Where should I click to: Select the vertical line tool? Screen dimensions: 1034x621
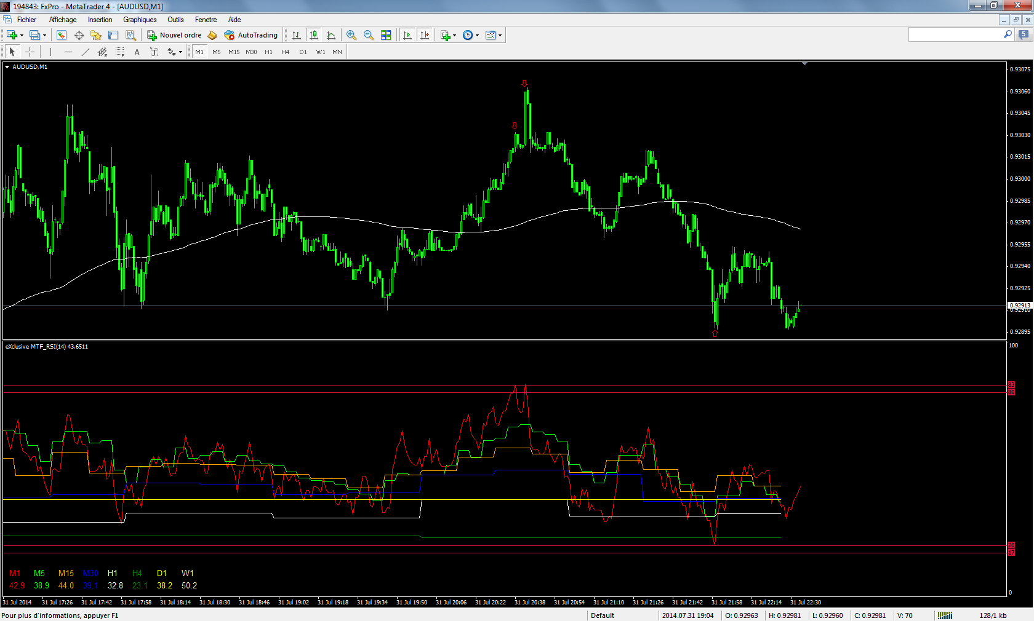(50, 52)
